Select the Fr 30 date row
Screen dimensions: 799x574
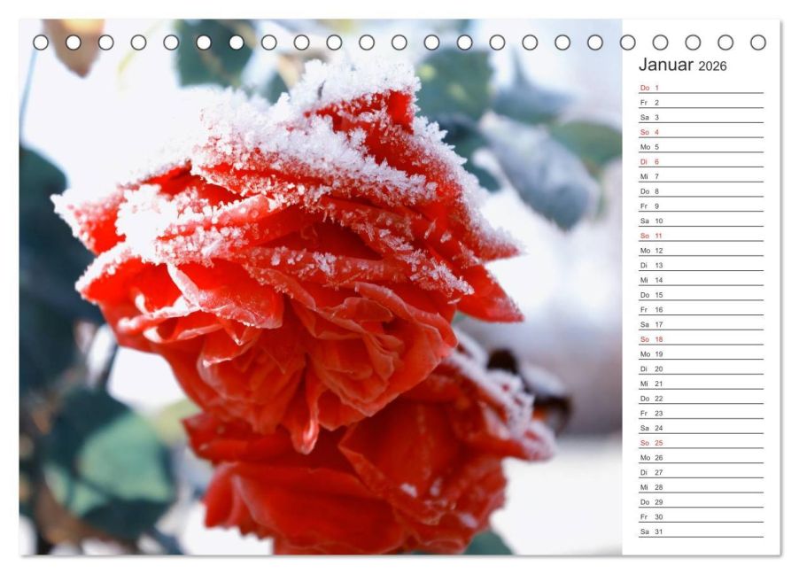[702, 516]
